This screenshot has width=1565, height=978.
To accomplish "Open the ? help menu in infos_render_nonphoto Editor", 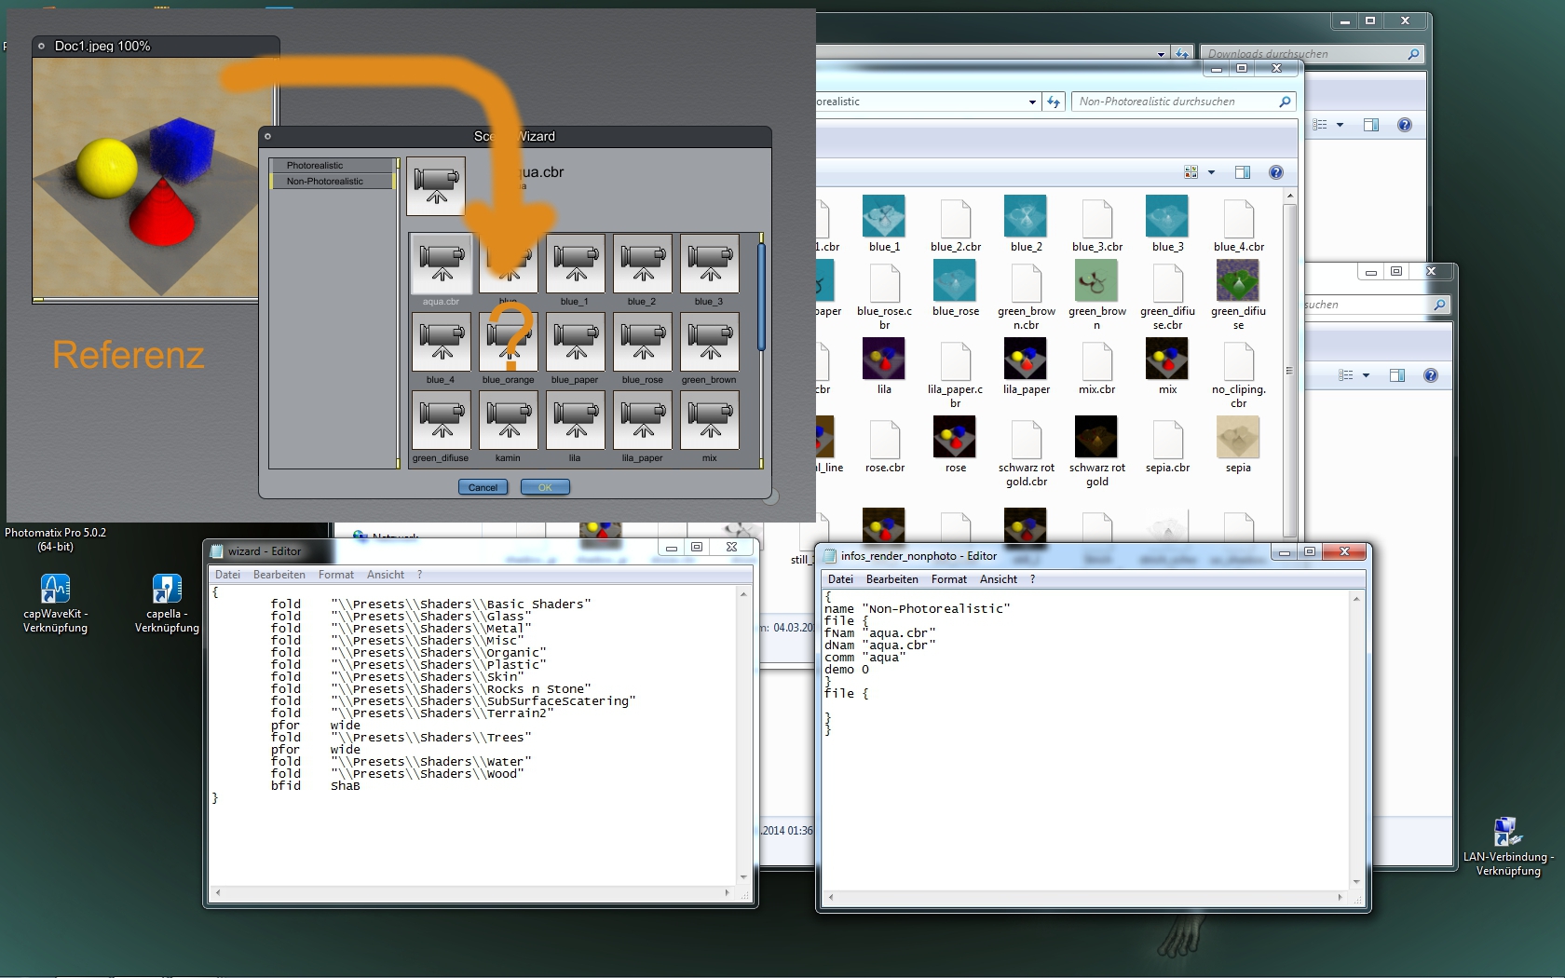I will coord(1032,579).
